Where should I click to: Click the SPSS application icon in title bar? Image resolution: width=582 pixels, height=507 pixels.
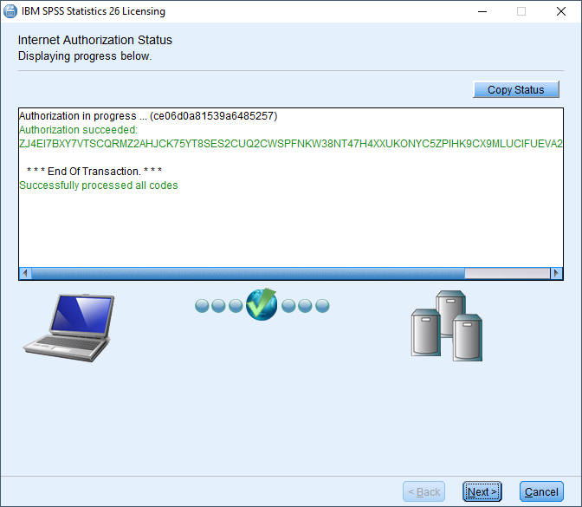(10, 11)
